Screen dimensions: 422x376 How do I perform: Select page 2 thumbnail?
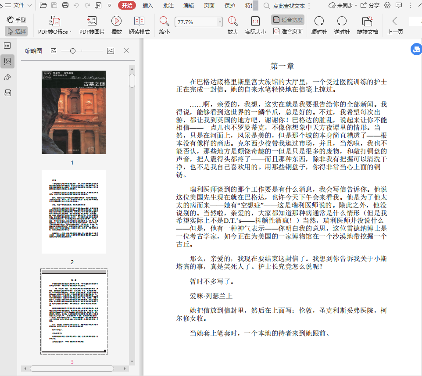(73, 212)
